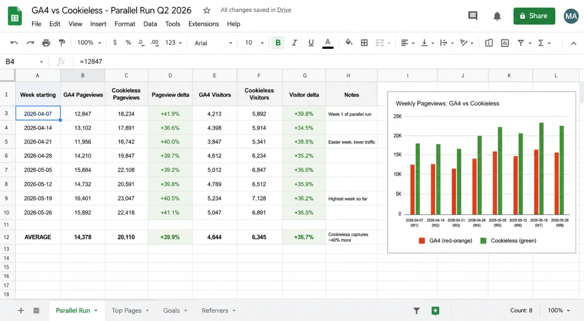The width and height of the screenshot is (584, 321).
Task: Open the Arial font dropdown
Action: (213, 43)
